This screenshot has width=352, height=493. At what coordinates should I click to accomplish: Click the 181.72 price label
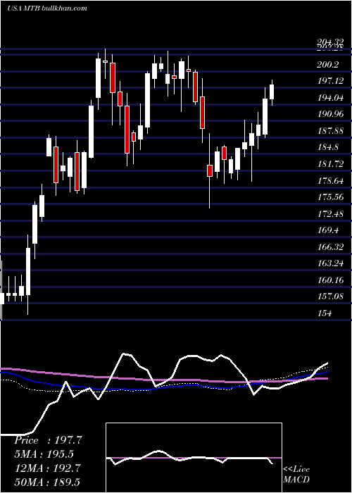point(331,163)
